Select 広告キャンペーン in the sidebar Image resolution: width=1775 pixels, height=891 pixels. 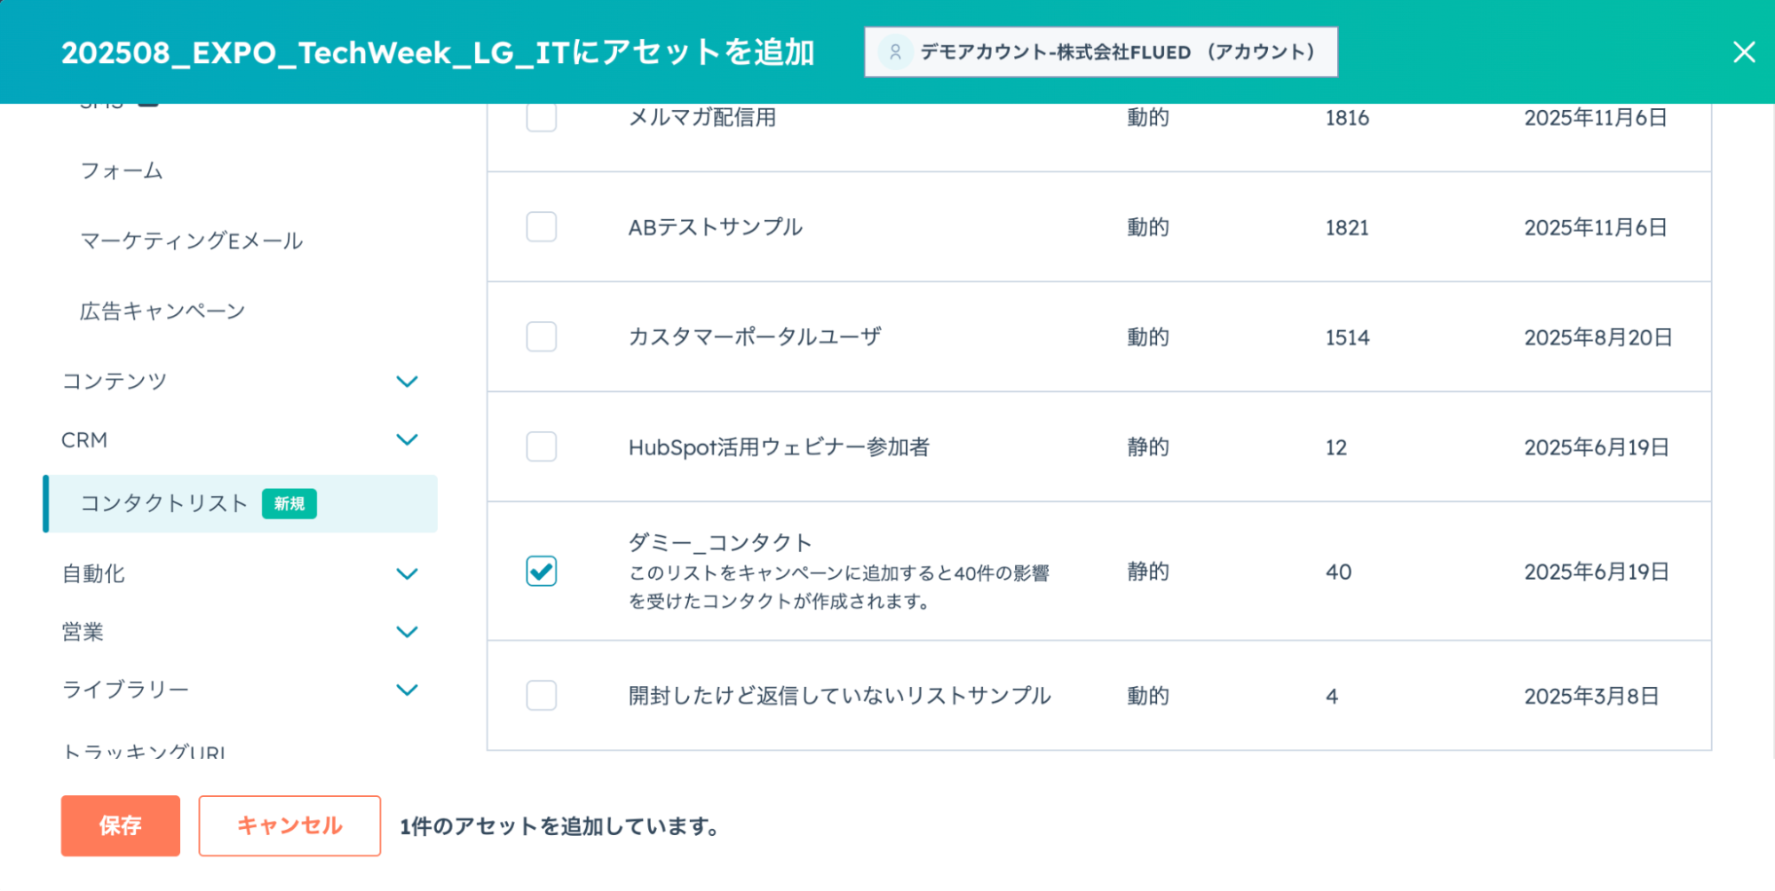tap(162, 311)
